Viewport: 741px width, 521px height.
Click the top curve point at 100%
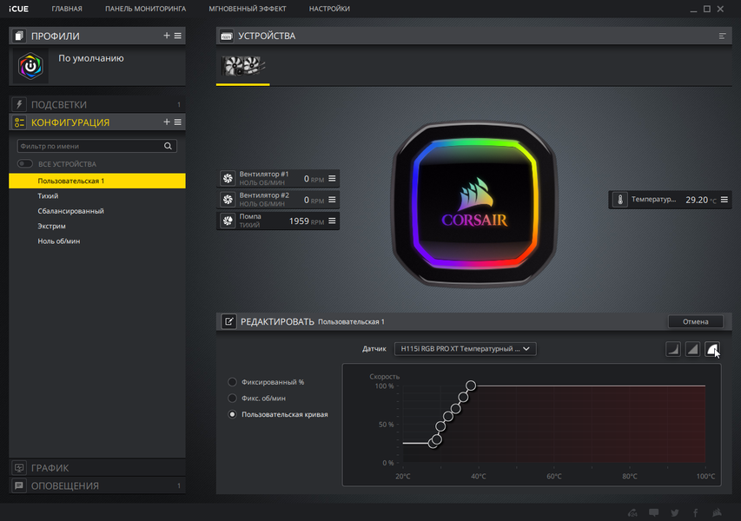point(471,386)
